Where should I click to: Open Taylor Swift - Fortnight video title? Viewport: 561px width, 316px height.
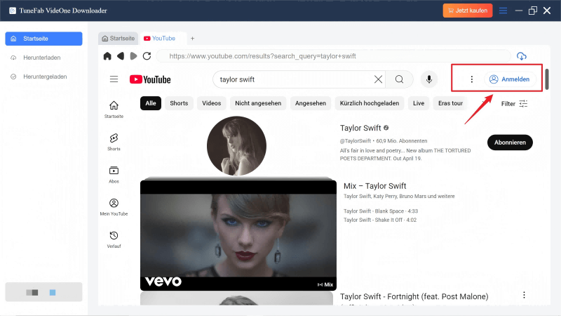pyautogui.click(x=414, y=296)
